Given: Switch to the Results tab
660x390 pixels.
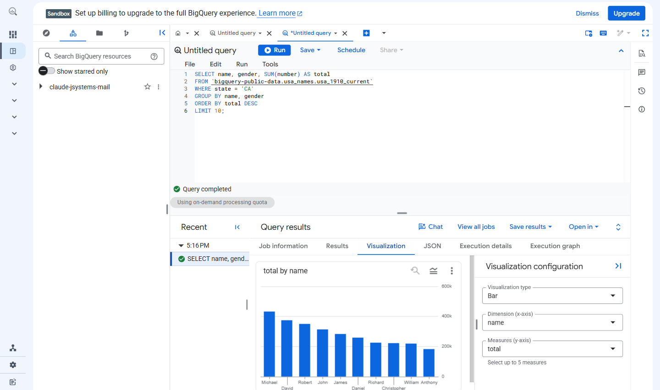Looking at the screenshot, I should tap(337, 246).
